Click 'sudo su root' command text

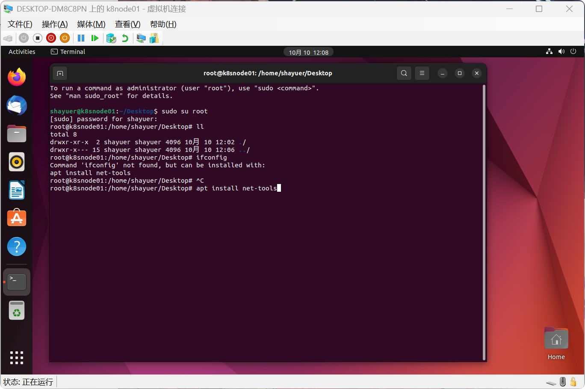185,111
